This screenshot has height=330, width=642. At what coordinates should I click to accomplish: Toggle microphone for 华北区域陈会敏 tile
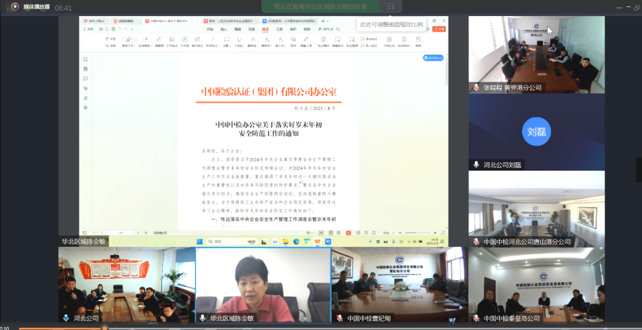(x=202, y=318)
